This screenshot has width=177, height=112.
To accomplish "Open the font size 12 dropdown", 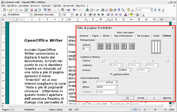I will [x=72, y=15].
